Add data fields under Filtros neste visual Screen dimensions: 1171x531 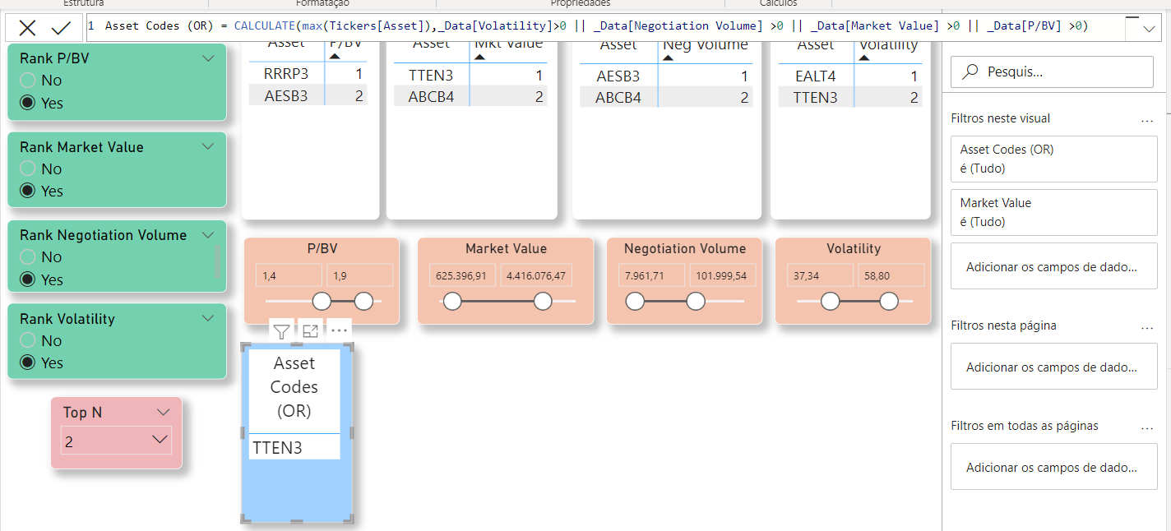pyautogui.click(x=1053, y=266)
